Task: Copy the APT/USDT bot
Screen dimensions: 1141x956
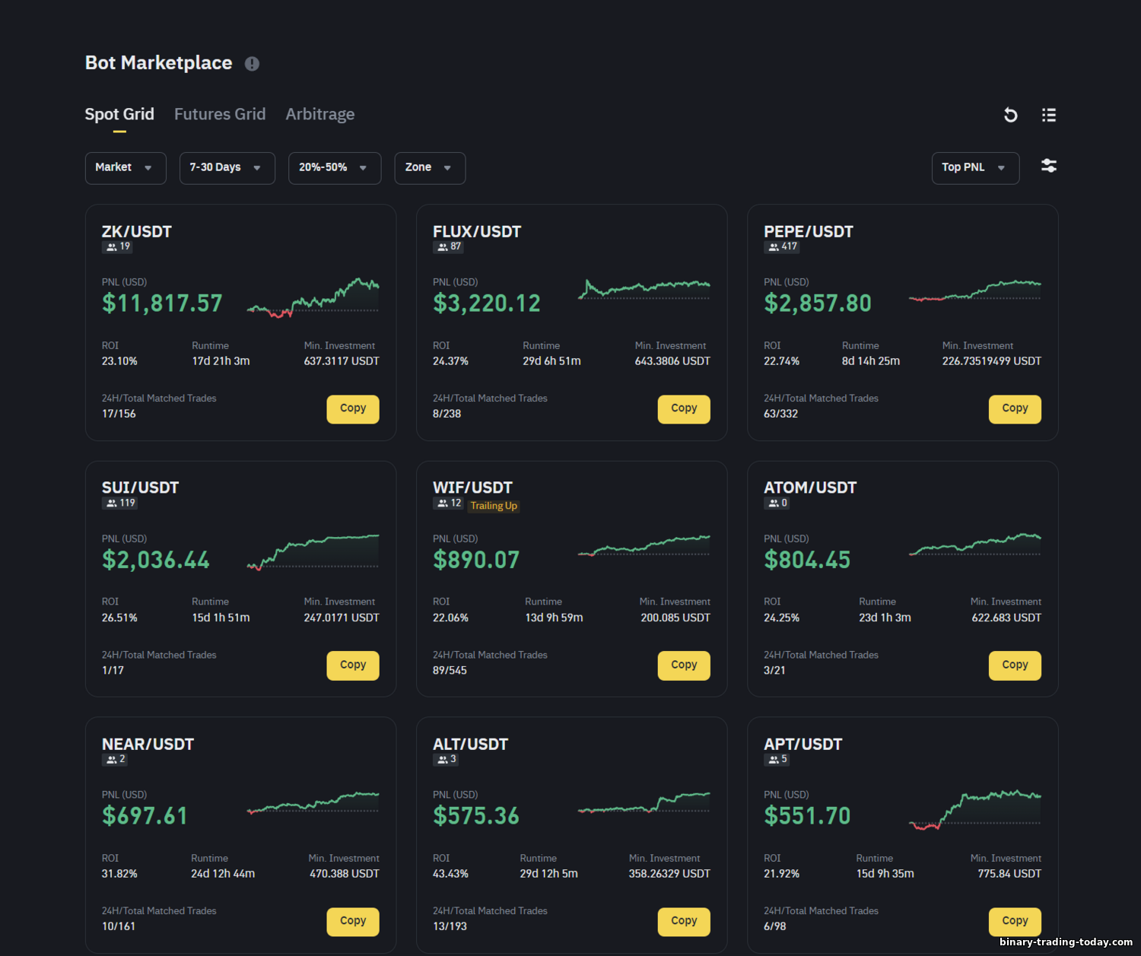Action: (1015, 922)
